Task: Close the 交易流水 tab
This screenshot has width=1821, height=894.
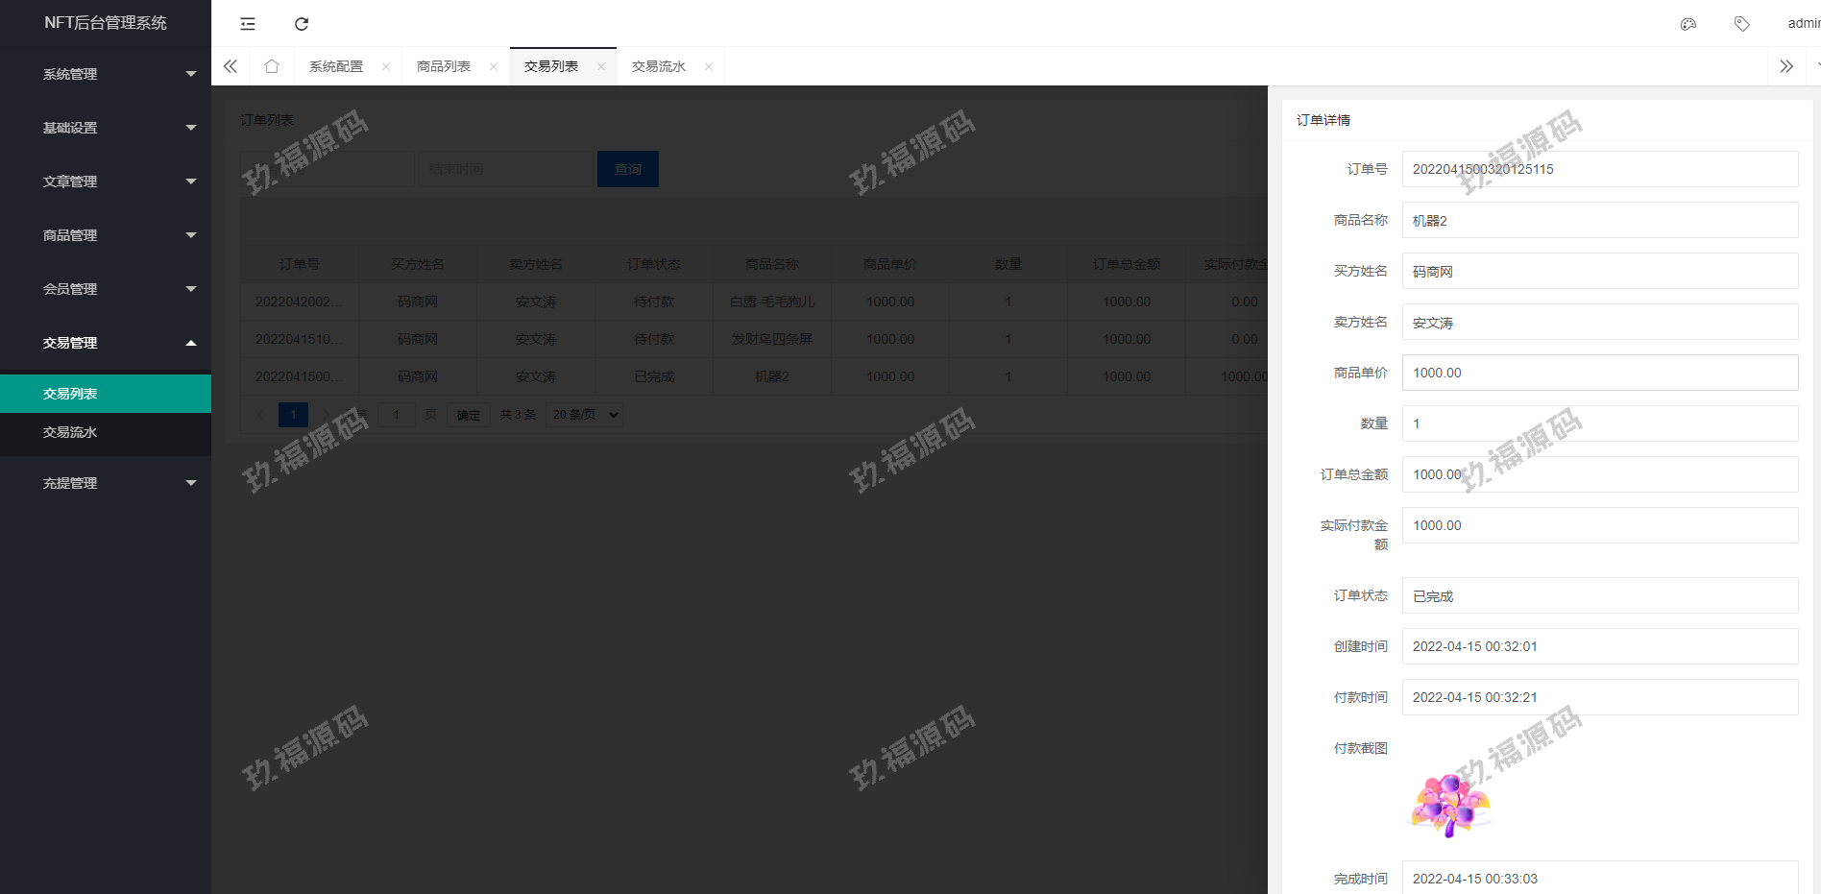Action: (x=709, y=66)
